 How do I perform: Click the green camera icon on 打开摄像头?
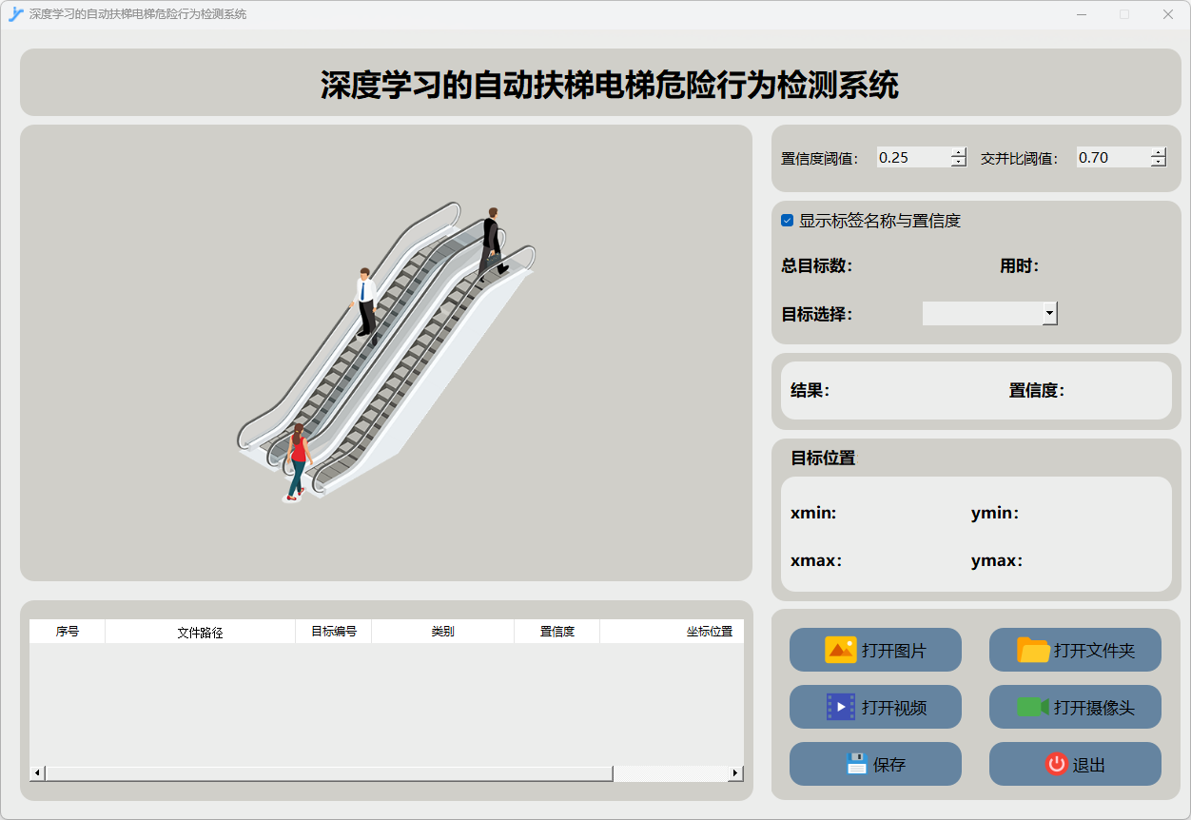tap(1032, 707)
